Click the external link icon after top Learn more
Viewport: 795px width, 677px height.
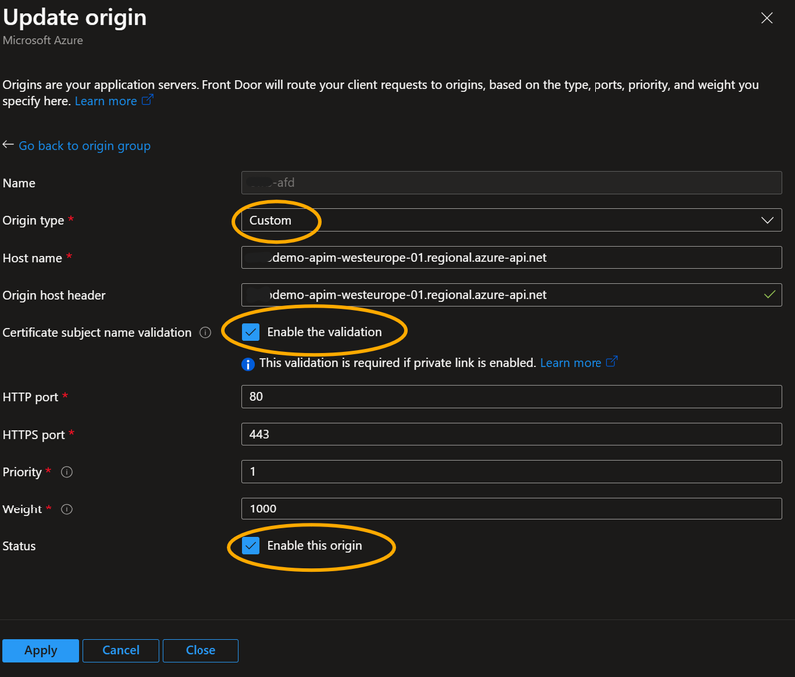(147, 101)
